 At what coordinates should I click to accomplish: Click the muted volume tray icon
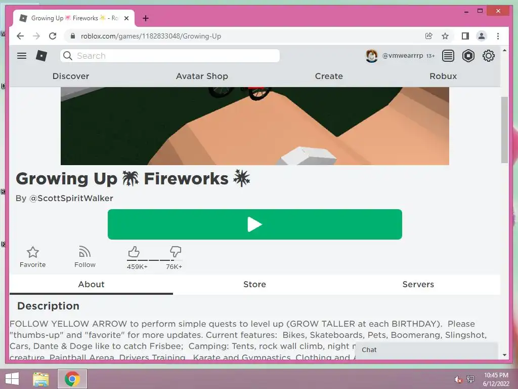[458, 379]
